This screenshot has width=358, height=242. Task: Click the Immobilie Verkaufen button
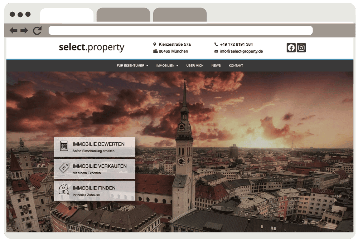[x=95, y=169]
